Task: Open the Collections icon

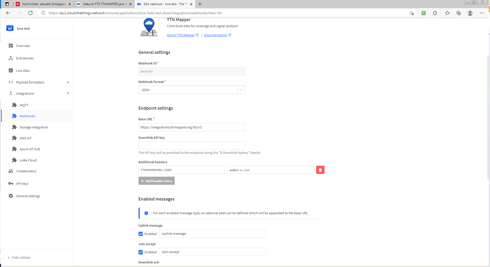Action: pyautogui.click(x=458, y=13)
